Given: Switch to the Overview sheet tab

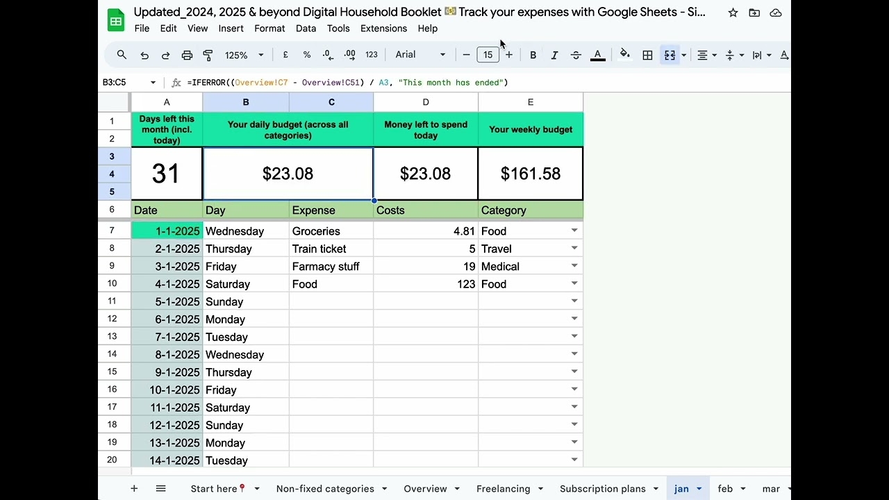Looking at the screenshot, I should click(425, 489).
